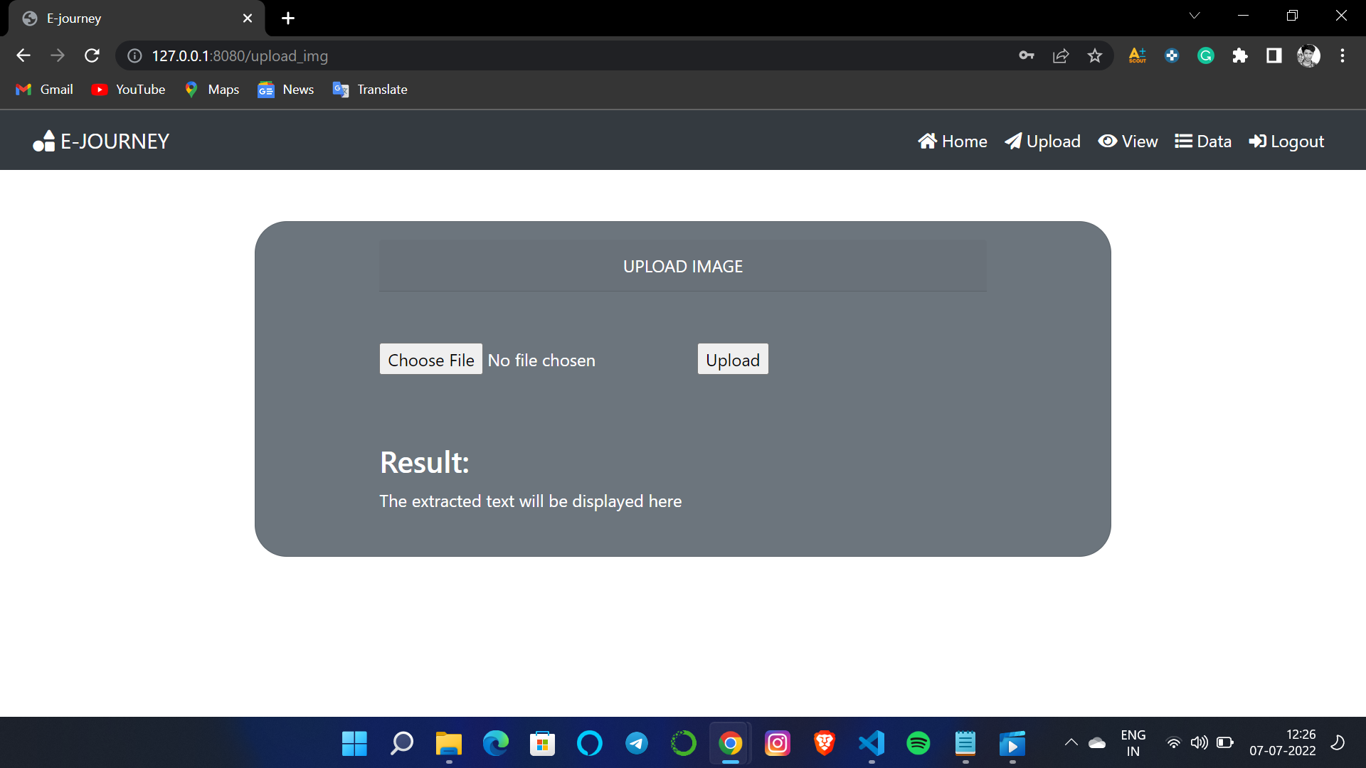Open the Data list icon in navbar
Viewport: 1366px width, 768px height.
click(x=1183, y=141)
